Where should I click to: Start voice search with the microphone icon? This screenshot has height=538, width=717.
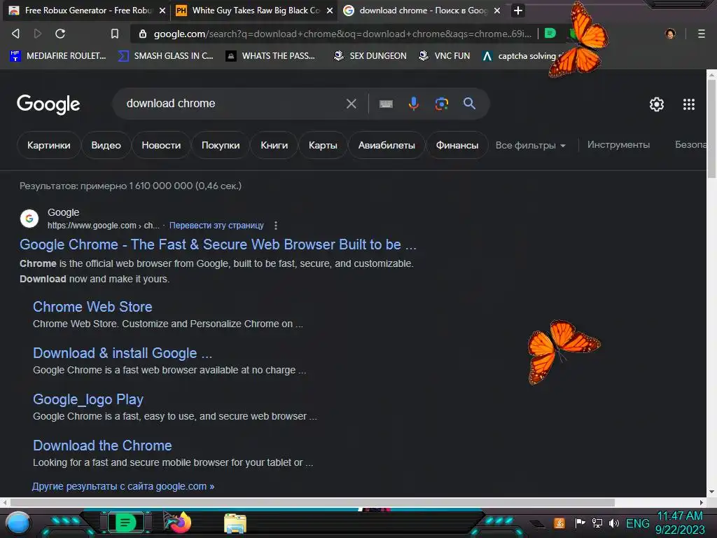click(413, 104)
